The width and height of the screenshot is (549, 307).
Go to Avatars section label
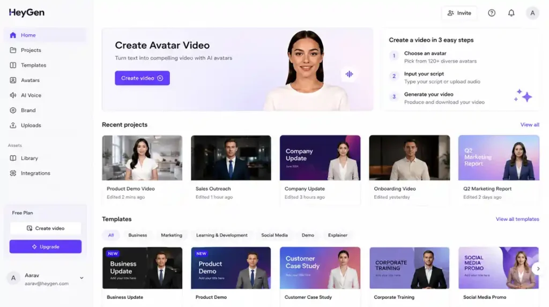point(30,80)
